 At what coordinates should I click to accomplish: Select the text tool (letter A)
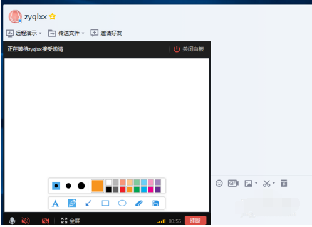click(55, 203)
